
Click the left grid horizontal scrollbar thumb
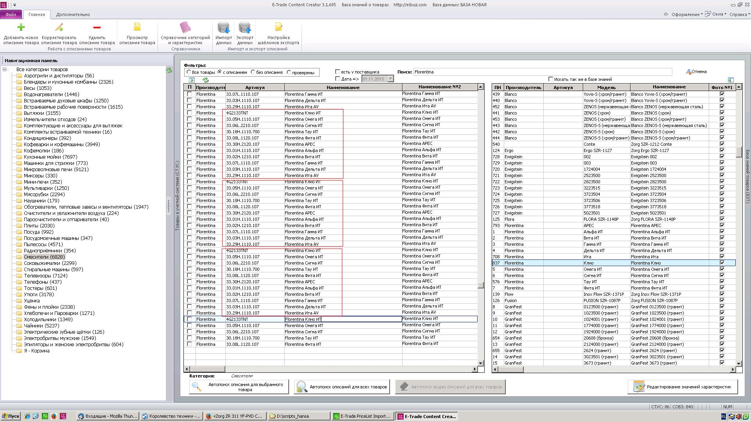[x=207, y=369]
